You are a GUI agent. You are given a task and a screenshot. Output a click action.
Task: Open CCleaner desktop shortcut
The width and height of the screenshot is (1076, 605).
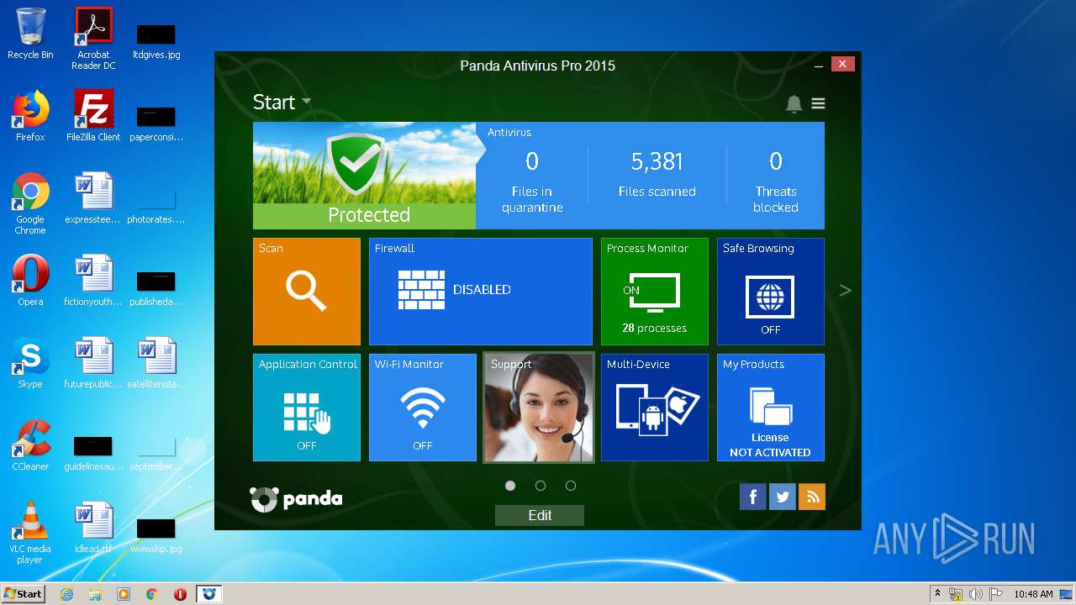point(30,445)
